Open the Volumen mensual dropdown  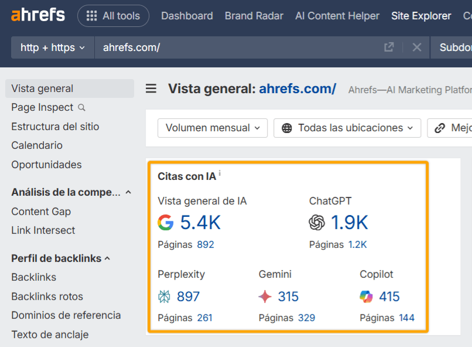pos(212,128)
